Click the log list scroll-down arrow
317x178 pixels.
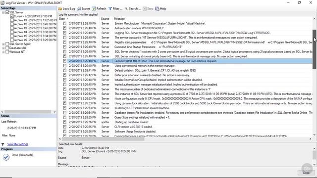[315, 134]
